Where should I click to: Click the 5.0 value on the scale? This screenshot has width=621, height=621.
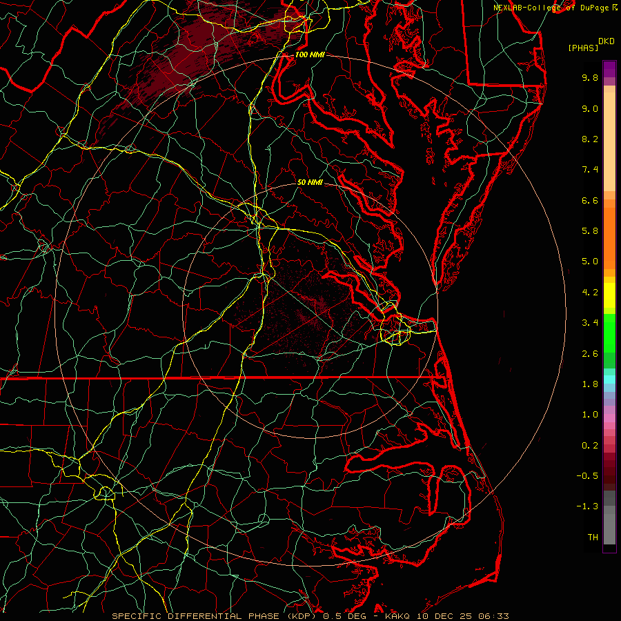tap(590, 262)
